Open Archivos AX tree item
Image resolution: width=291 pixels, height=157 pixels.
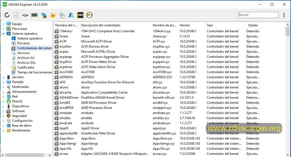click(26, 58)
